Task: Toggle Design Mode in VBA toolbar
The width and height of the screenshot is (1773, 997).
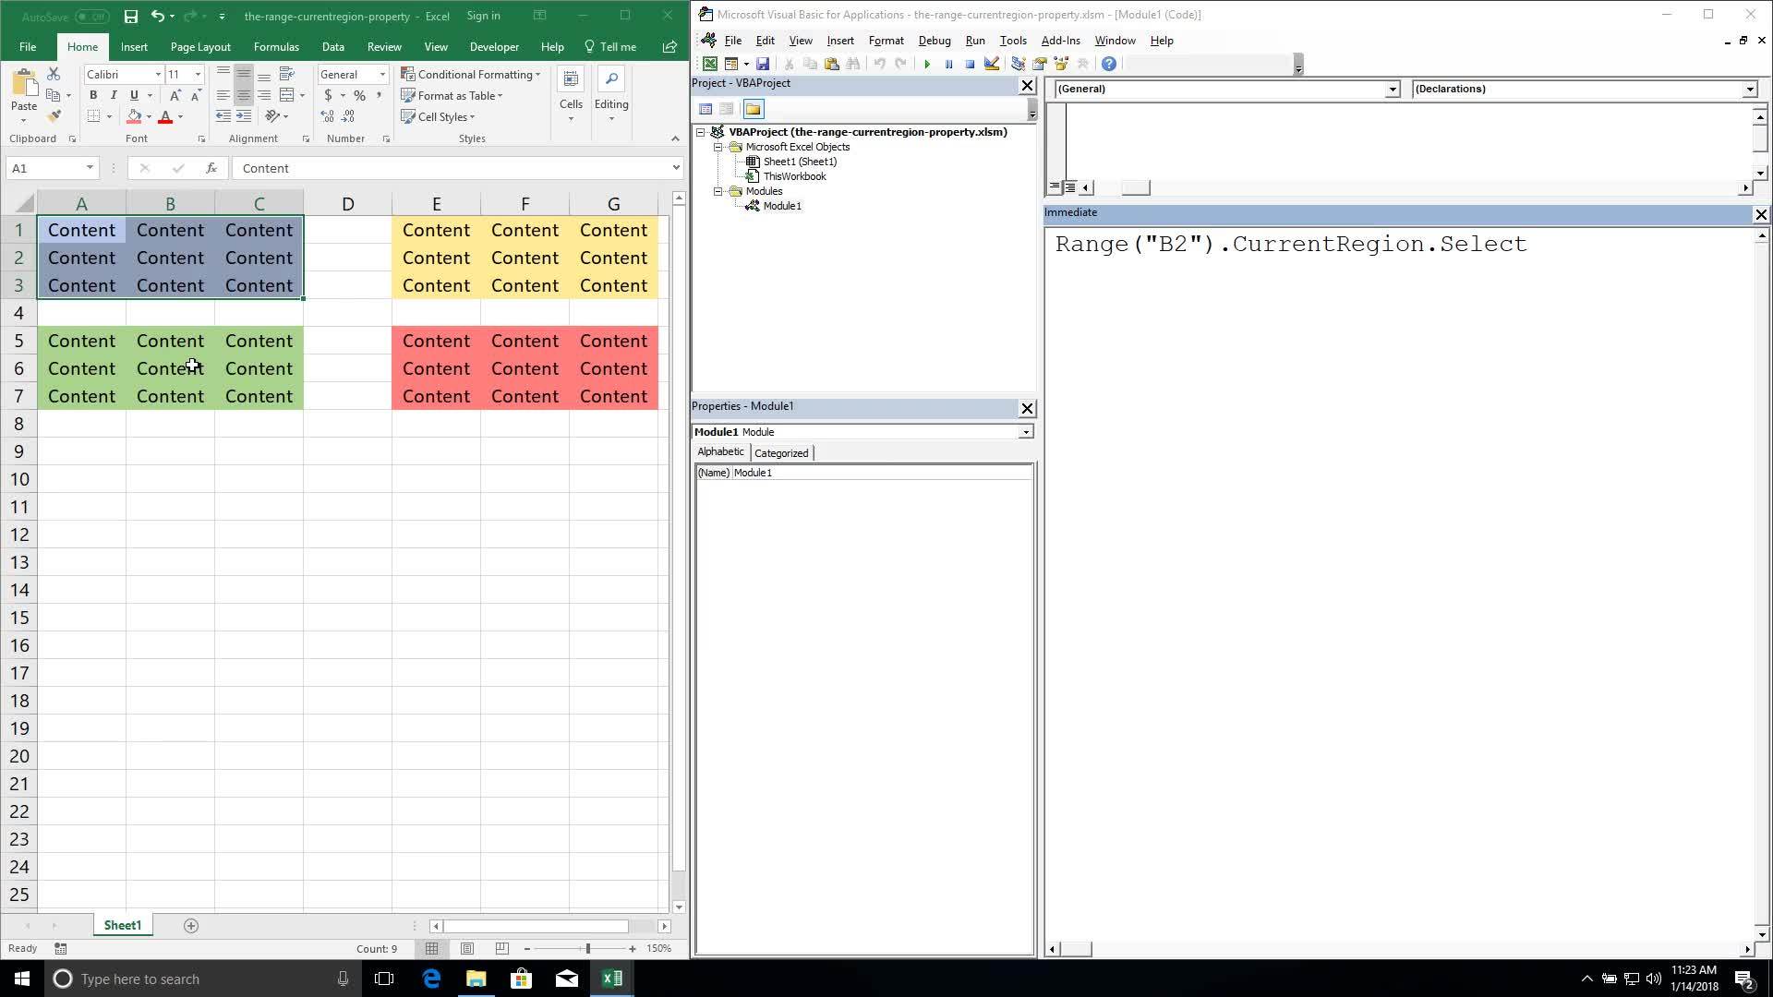Action: 992,64
